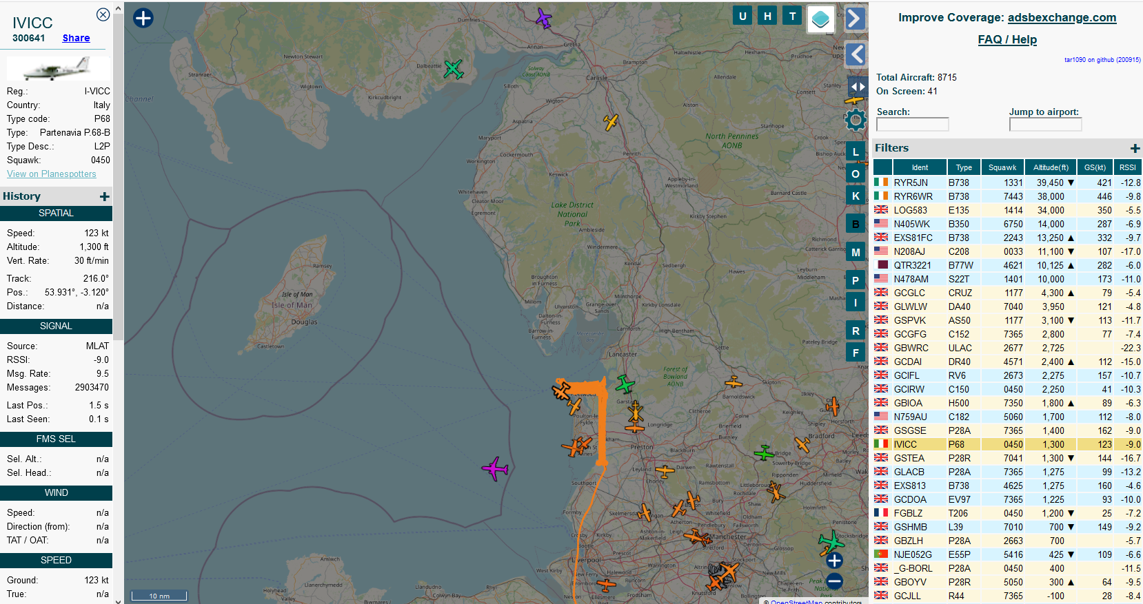Select the green aircraft near Burnley
Screen dimensions: 1143x604
click(764, 452)
